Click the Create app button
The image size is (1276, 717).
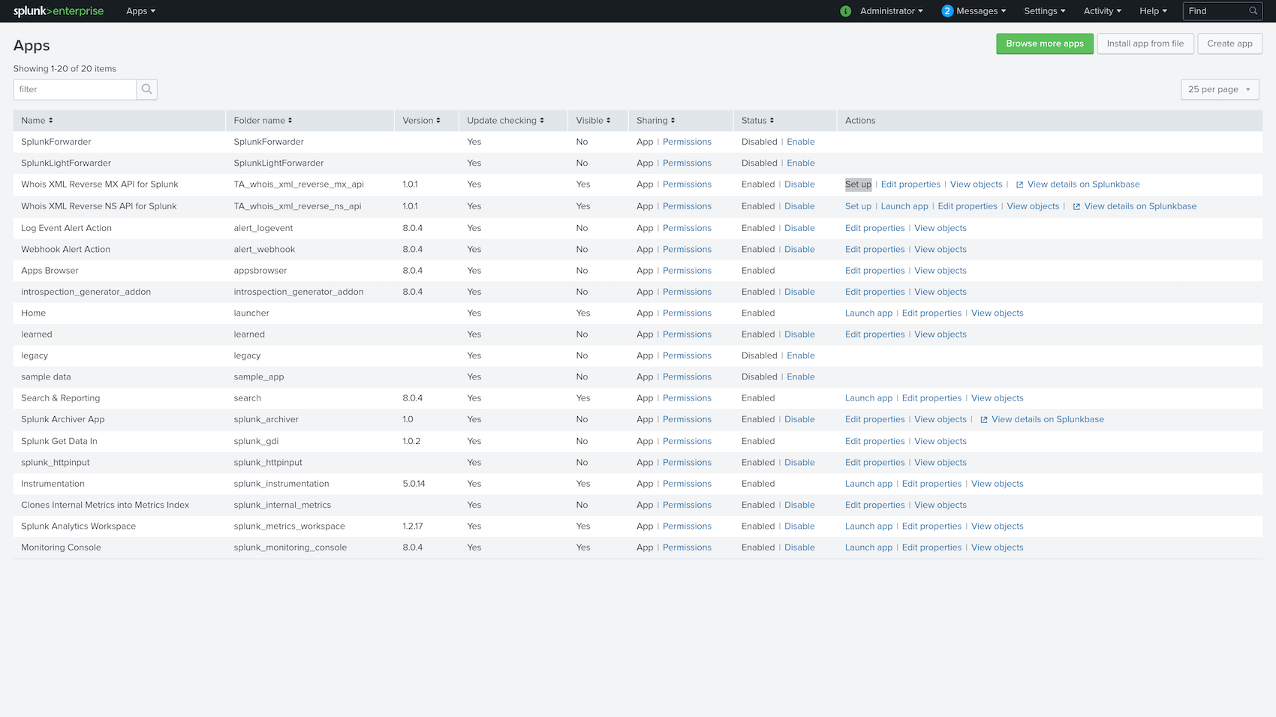1229,43
